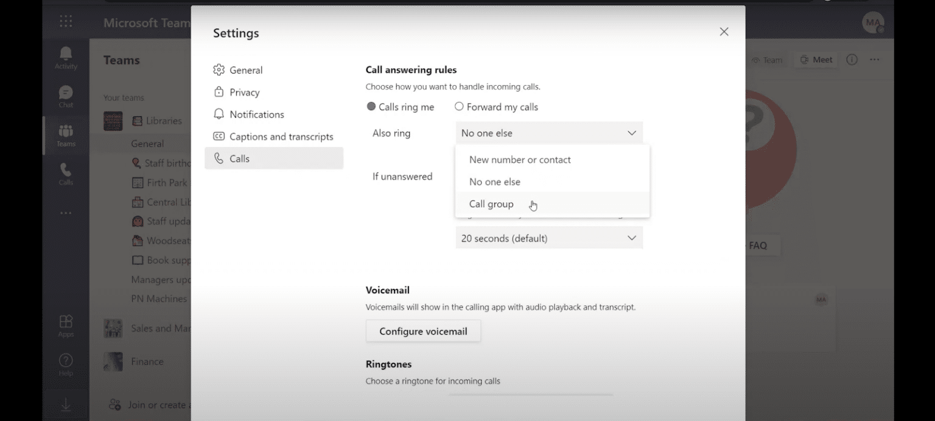This screenshot has width=935, height=421.
Task: Select Call group from the dropdown menu
Action: click(x=491, y=204)
